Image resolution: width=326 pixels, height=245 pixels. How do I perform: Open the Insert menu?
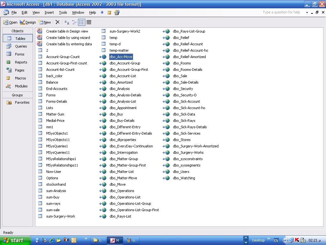pos(49,12)
